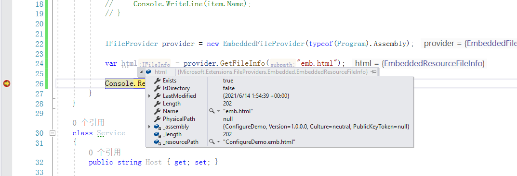This screenshot has width=517, height=176.
Task: Open the text visualizer magnifier for Name
Action: pos(212,111)
